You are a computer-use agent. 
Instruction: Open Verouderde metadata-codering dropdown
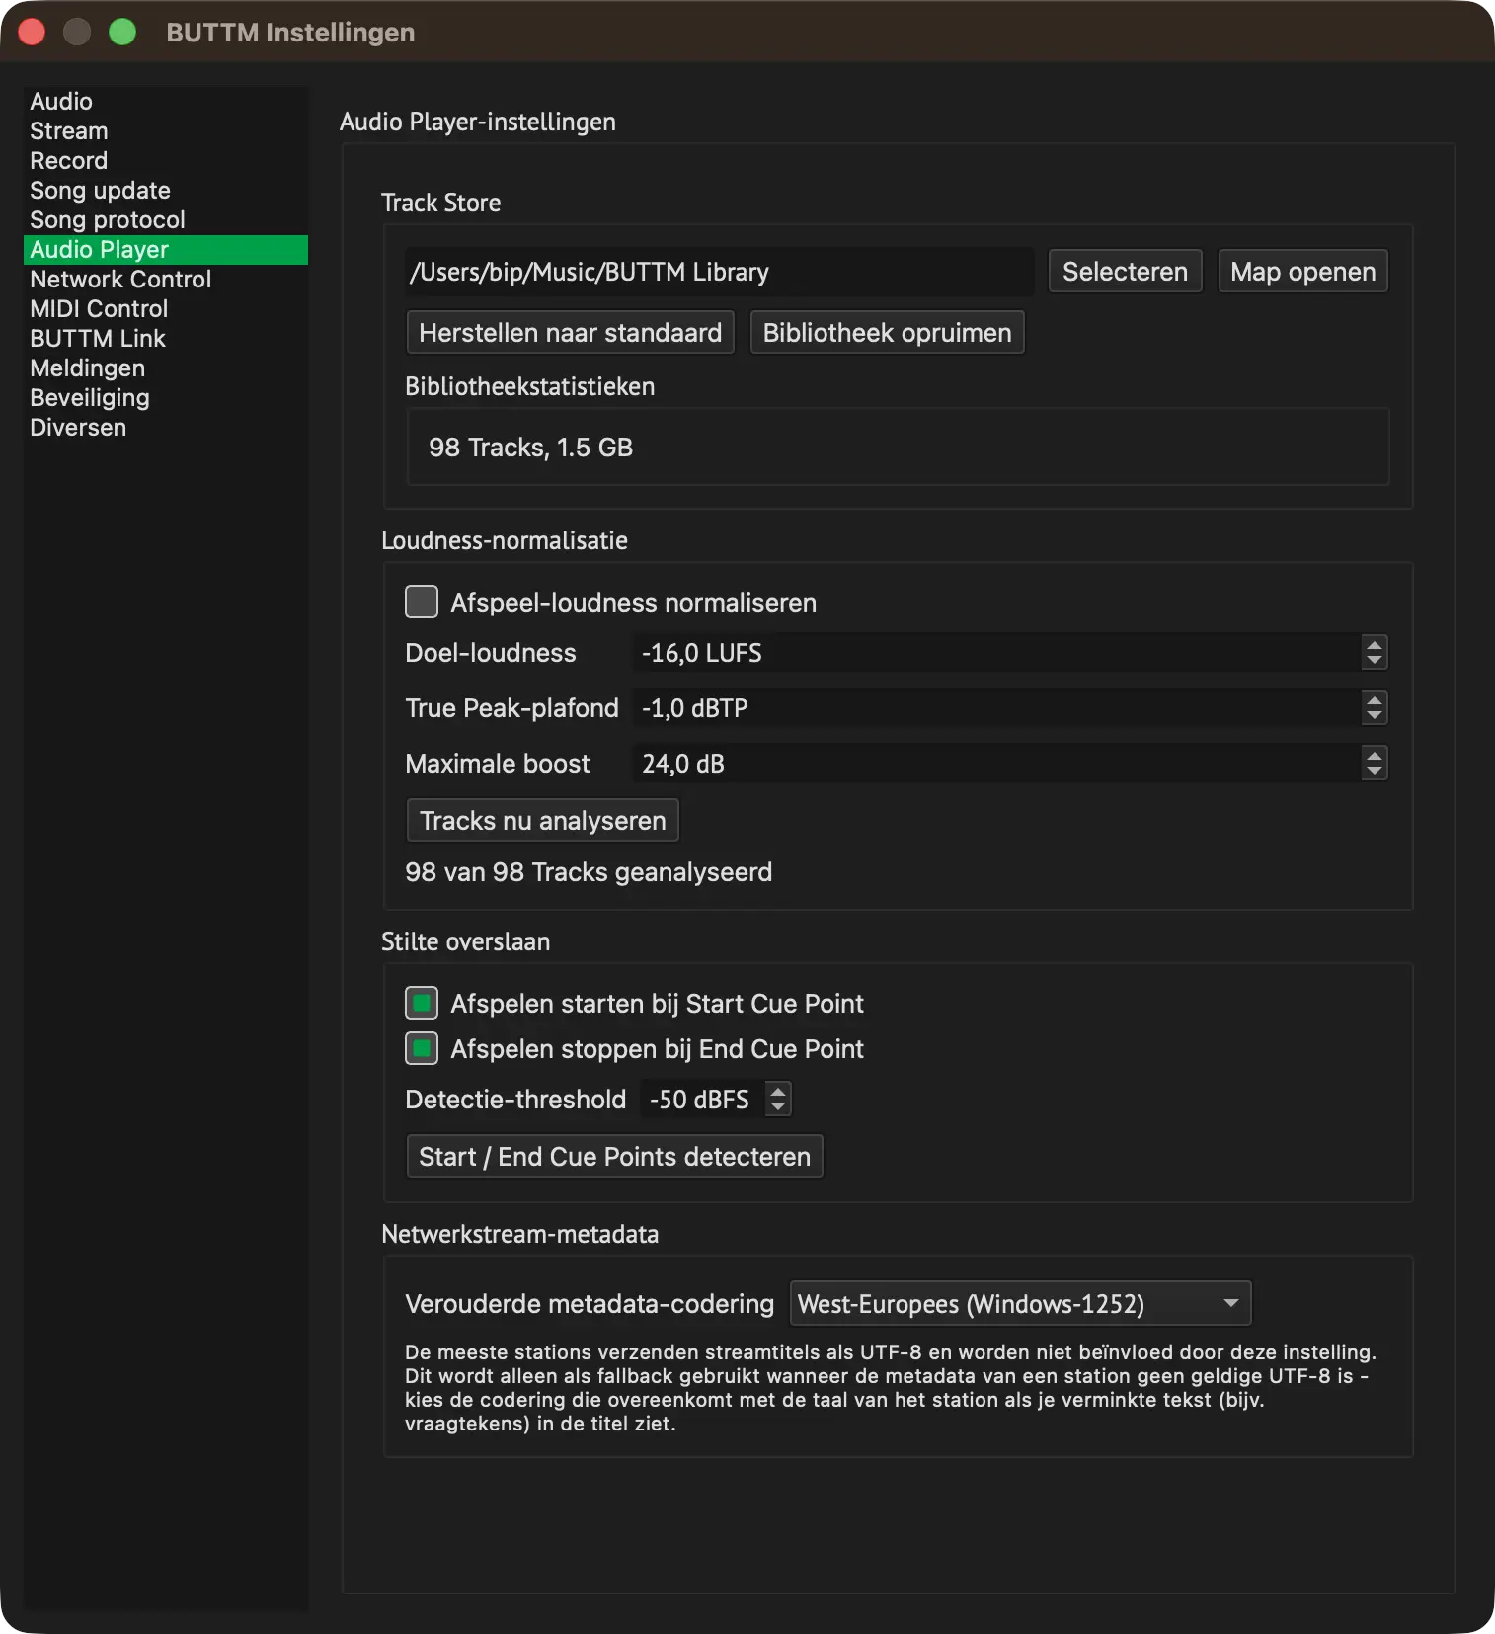[1020, 1304]
